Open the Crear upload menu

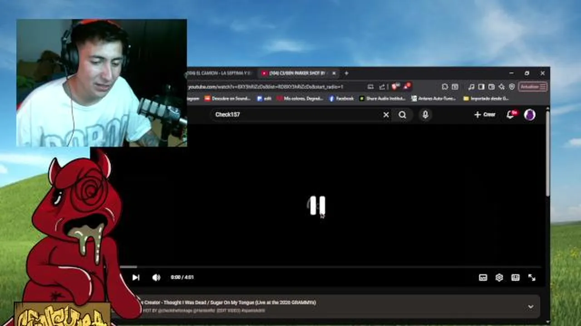(x=484, y=115)
